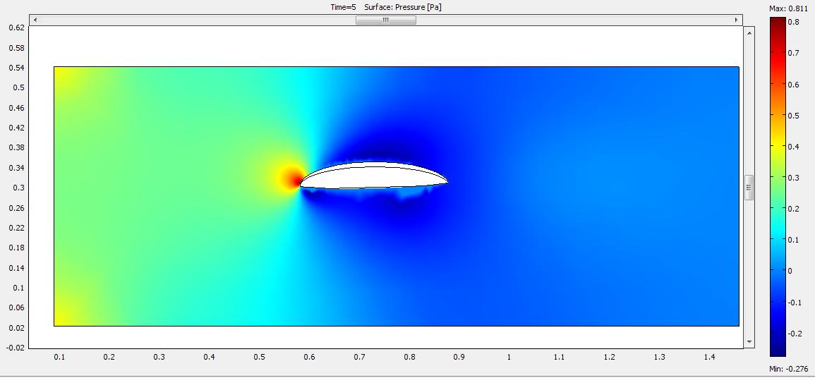Click the '-0.02' y-axis tick label
The height and width of the screenshot is (378, 815).
tap(16, 348)
